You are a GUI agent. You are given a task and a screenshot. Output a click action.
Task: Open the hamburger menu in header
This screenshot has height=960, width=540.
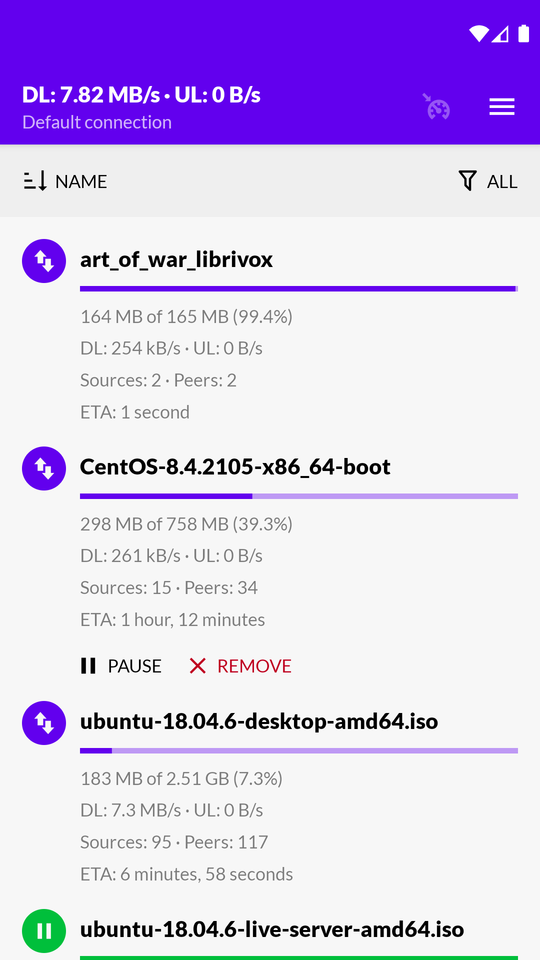tap(501, 107)
